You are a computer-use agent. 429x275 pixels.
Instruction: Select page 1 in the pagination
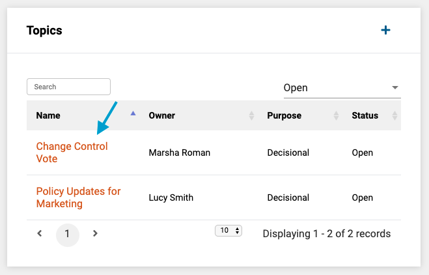67,233
